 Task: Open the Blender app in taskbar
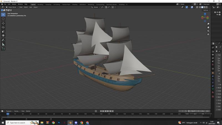pos(70,122)
